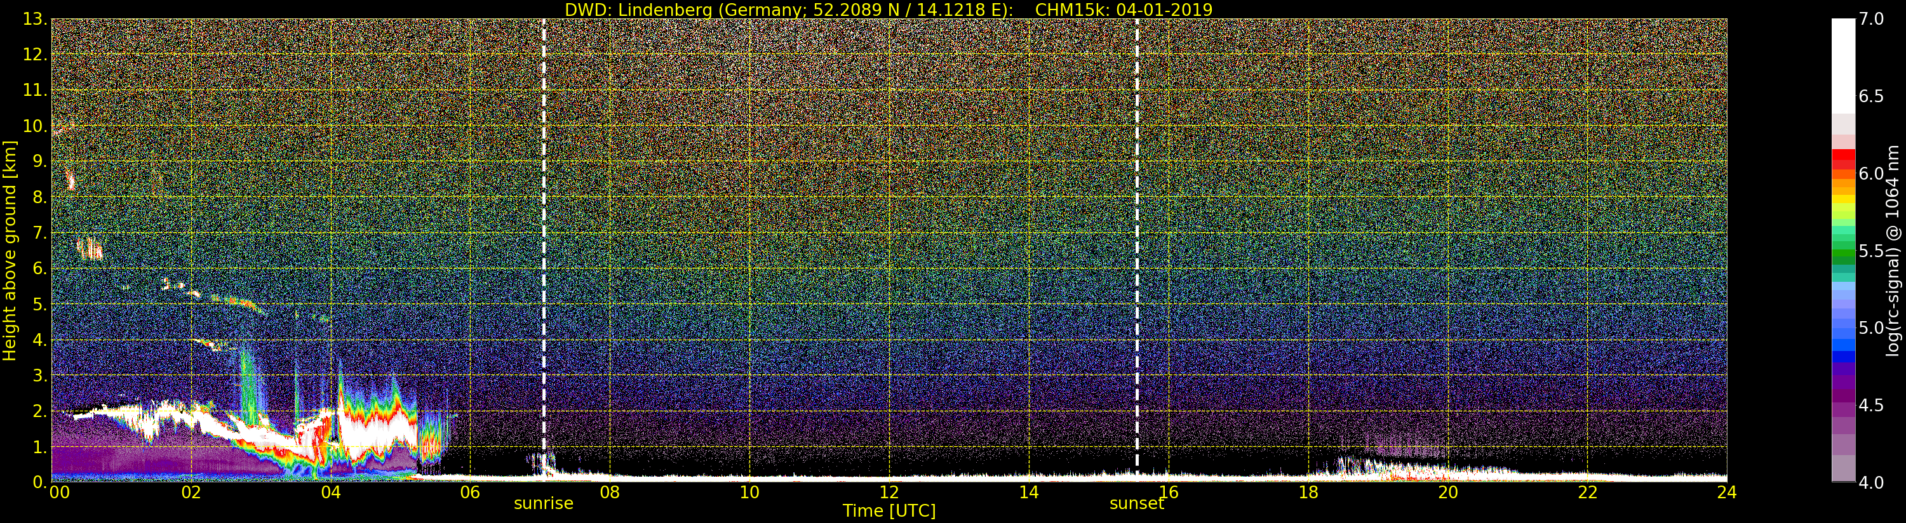Click the colorbar tick label 5.5

click(1870, 251)
